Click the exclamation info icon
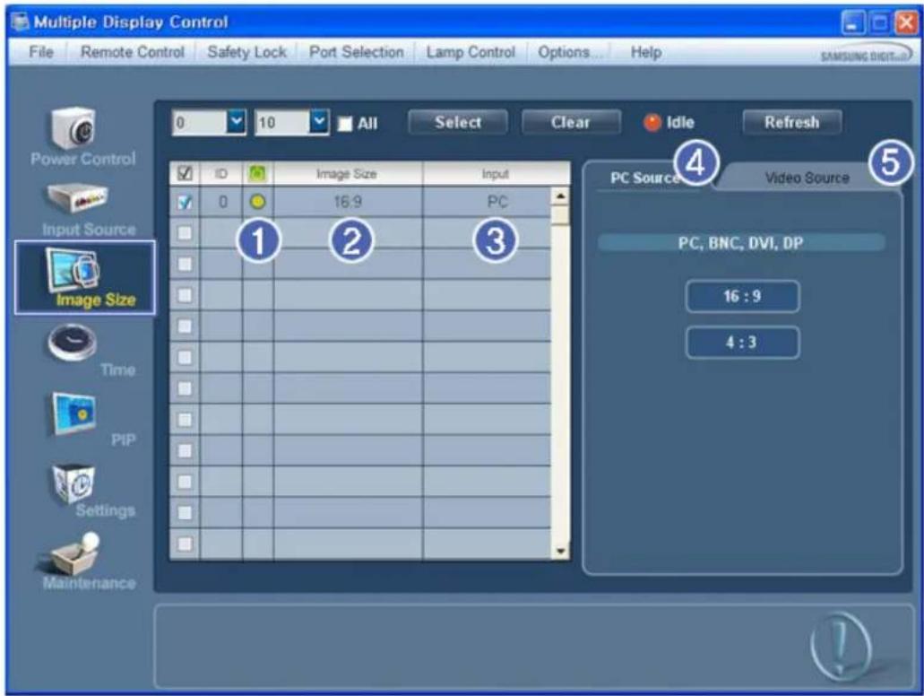The height and width of the screenshot is (696, 924). [841, 647]
